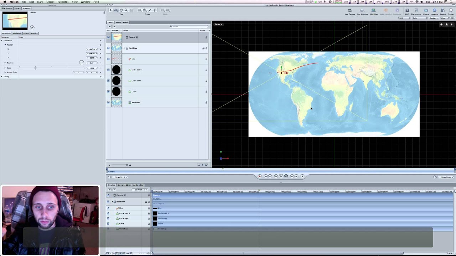456x256 pixels.
Task: Open the Add Filter toolbar icon
Action: tap(373, 12)
